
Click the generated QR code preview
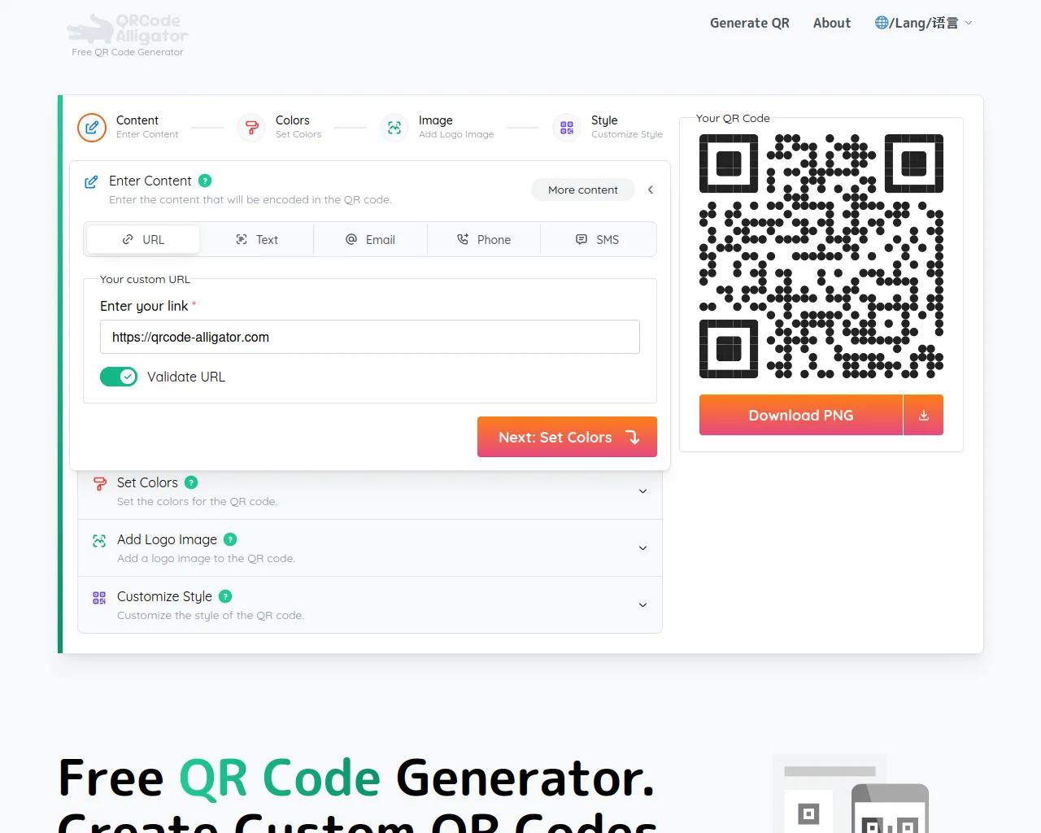821,256
